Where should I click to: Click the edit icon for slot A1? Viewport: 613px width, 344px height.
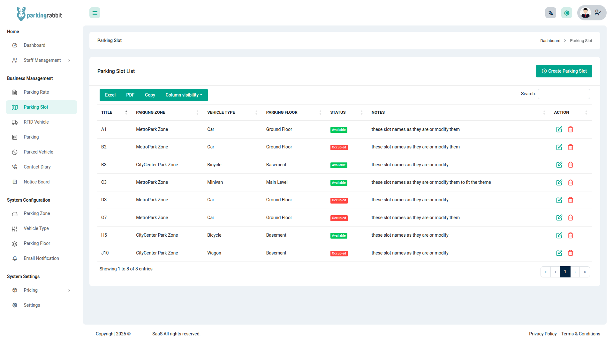[x=559, y=129]
